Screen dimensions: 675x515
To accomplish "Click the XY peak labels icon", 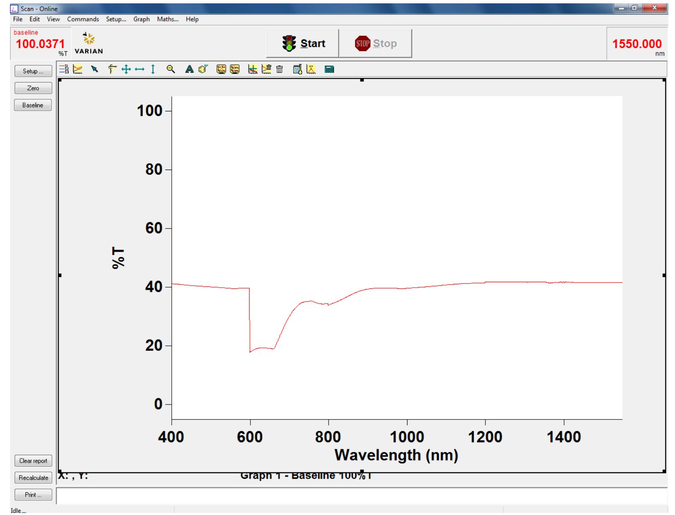I will (311, 70).
